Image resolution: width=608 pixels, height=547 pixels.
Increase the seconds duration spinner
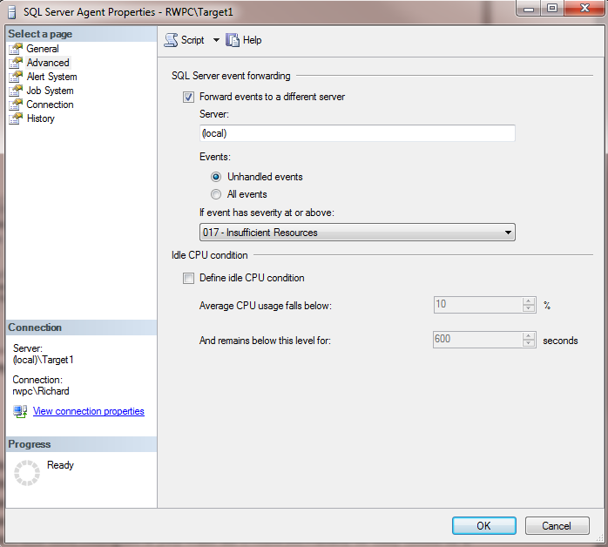(x=529, y=335)
